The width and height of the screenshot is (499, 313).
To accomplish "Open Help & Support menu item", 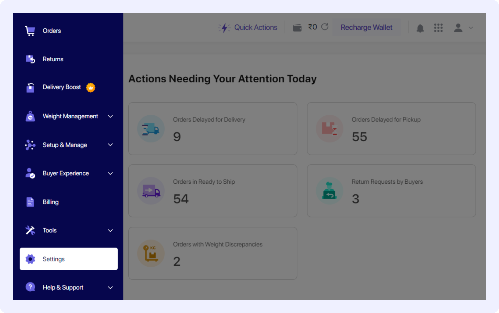I will (x=63, y=287).
